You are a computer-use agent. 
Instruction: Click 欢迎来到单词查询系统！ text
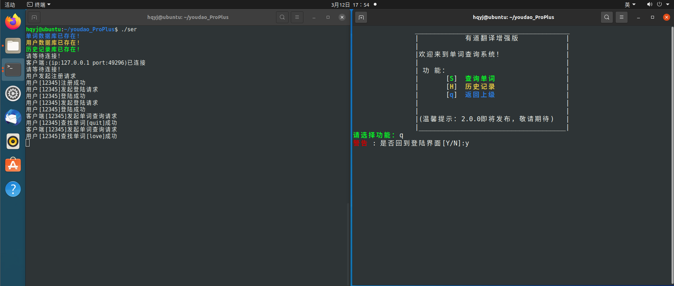[459, 54]
